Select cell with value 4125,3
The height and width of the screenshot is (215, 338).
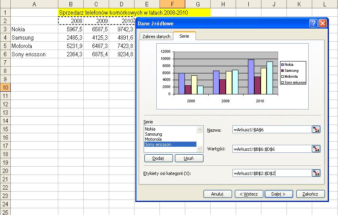point(96,38)
